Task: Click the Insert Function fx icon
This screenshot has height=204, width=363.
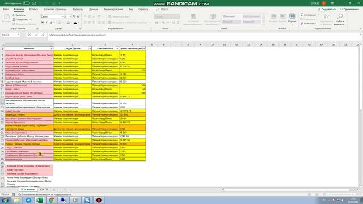Action: click(x=43, y=35)
